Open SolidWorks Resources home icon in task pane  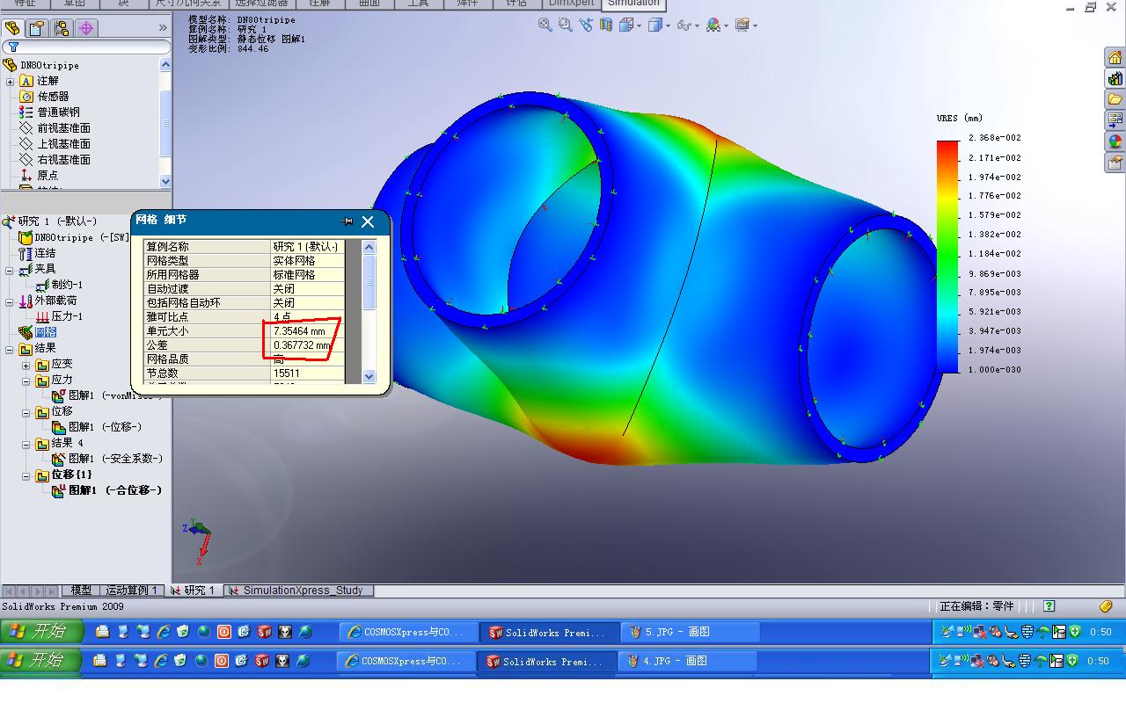[1115, 58]
